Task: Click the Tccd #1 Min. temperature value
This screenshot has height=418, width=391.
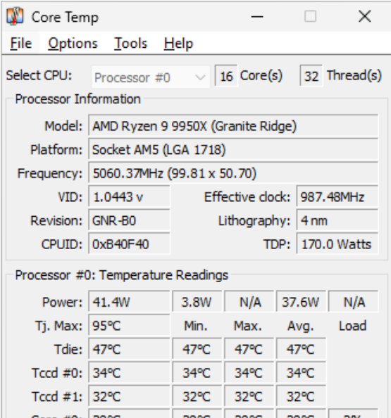Action: pyautogui.click(x=197, y=396)
